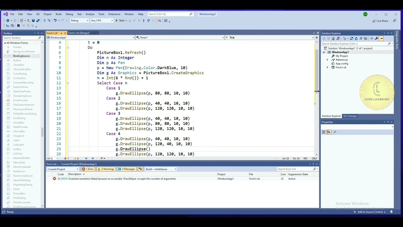This screenshot has height=227, width=403.
Task: Toggle the 1 Error filter button
Action: coord(88,169)
